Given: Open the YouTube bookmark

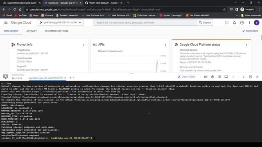Looking at the screenshot, I should pyautogui.click(x=20, y=16).
